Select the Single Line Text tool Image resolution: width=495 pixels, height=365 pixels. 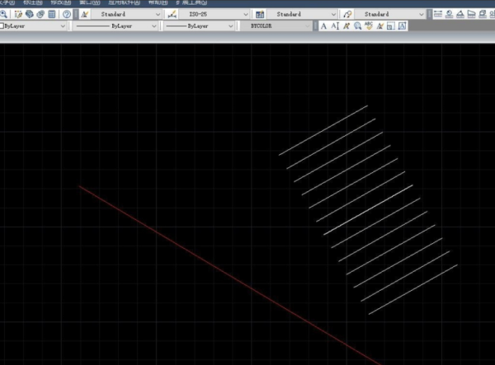click(x=335, y=26)
